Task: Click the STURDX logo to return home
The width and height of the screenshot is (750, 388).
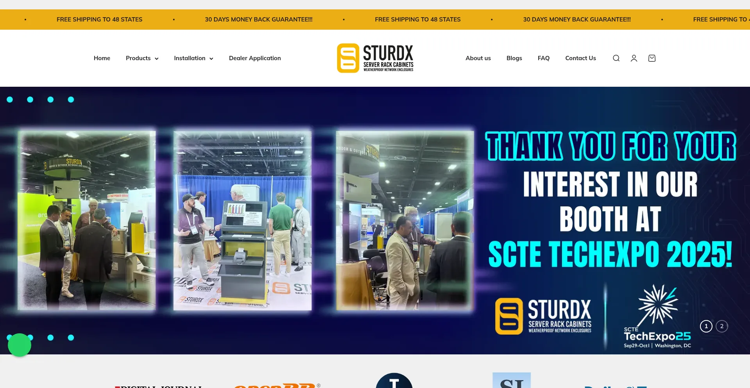Action: (375, 58)
